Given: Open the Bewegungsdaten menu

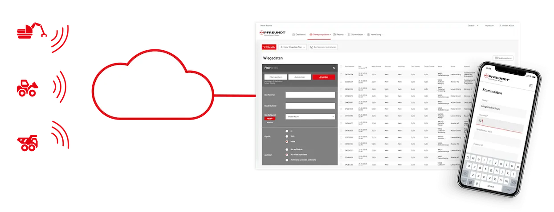Looking at the screenshot, I should (321, 34).
